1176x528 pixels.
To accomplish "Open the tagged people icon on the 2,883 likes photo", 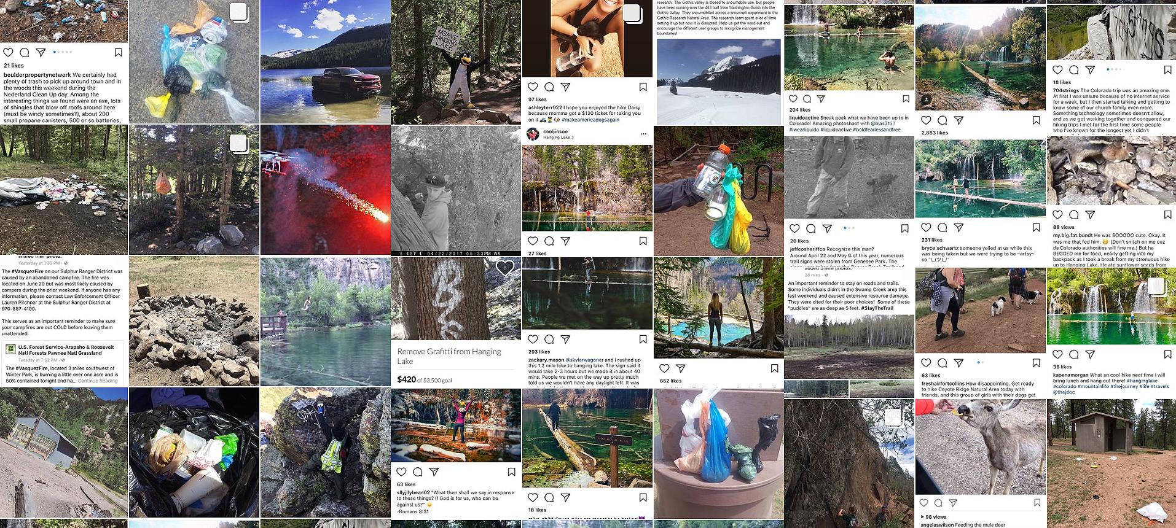I will 927,99.
